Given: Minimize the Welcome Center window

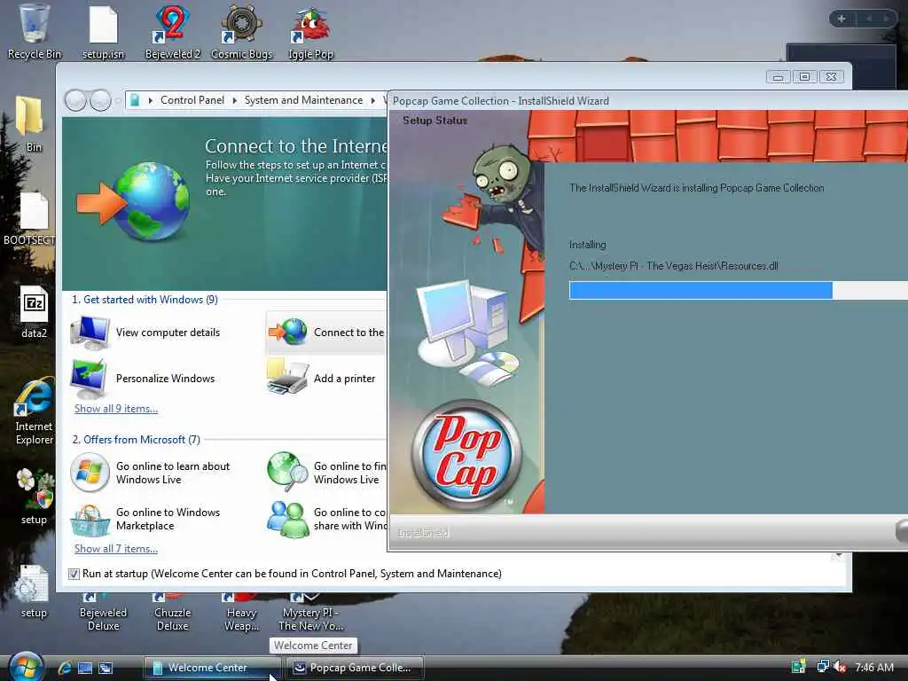Looking at the screenshot, I should click(x=778, y=77).
